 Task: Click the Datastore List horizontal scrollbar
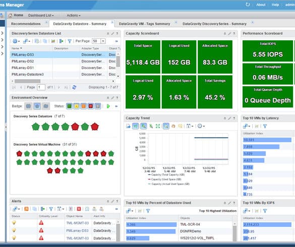[x=27, y=81]
